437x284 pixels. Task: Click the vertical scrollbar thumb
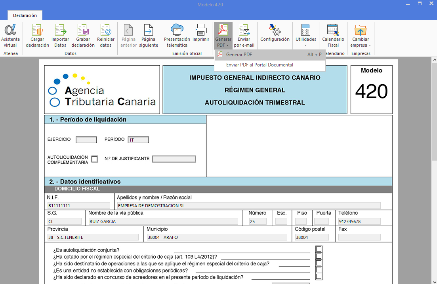(434, 111)
